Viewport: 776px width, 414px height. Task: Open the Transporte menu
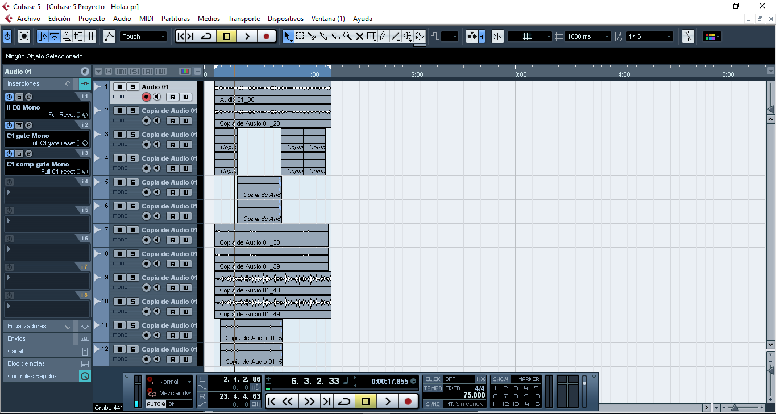244,19
